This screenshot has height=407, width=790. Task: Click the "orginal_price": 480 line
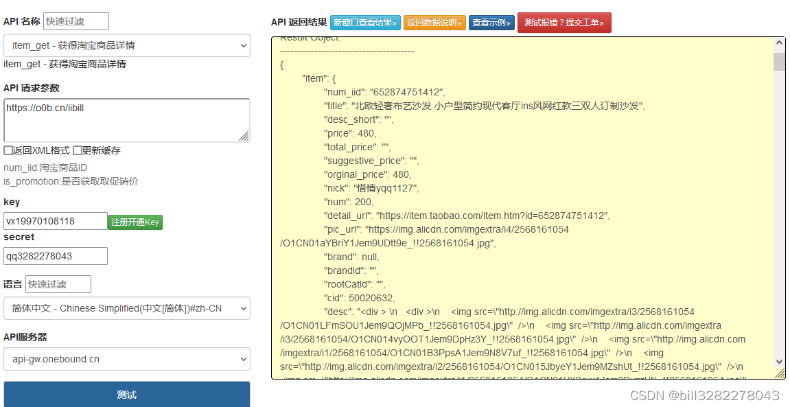367,175
